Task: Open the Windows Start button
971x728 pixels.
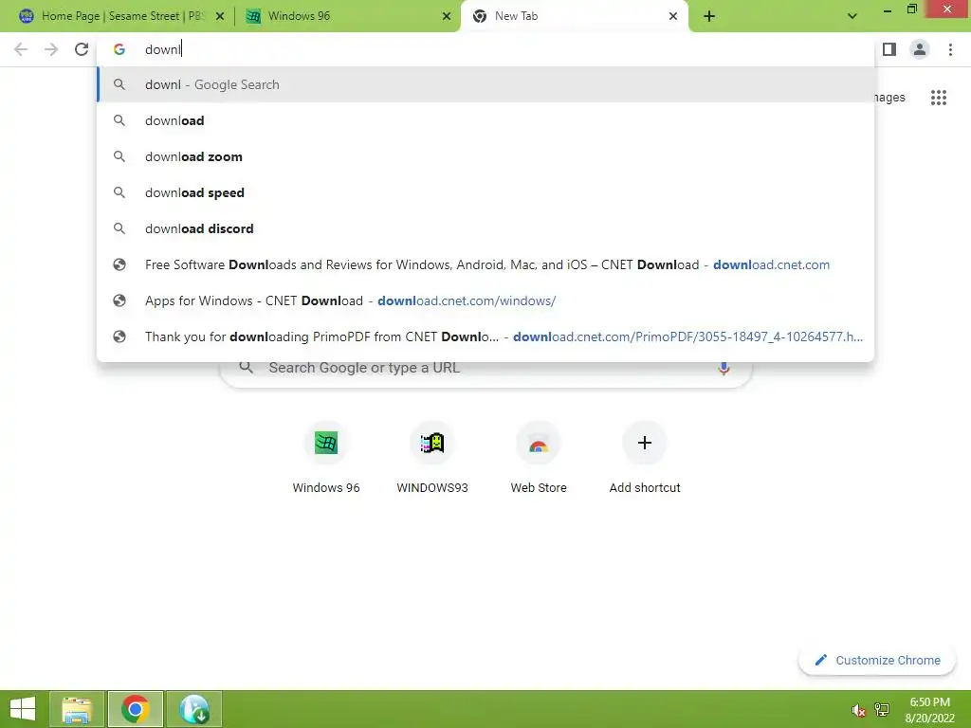Action: click(23, 709)
